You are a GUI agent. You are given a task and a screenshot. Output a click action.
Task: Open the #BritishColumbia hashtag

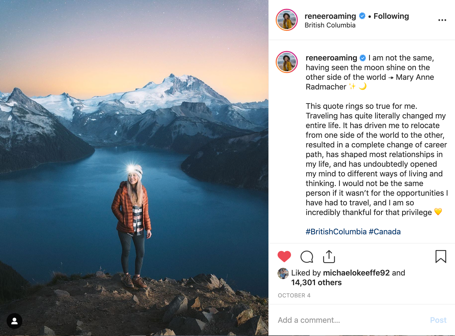336,232
